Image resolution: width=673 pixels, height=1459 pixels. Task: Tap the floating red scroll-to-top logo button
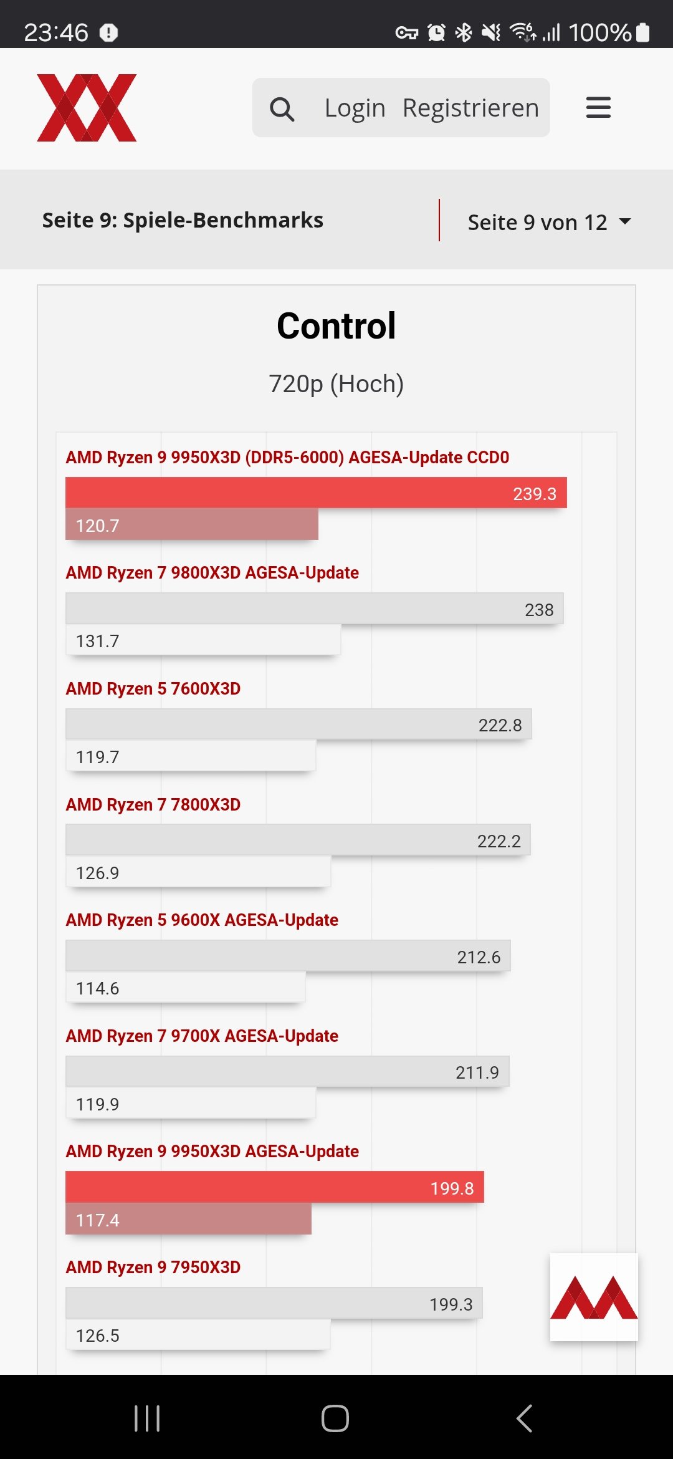pos(594,1297)
